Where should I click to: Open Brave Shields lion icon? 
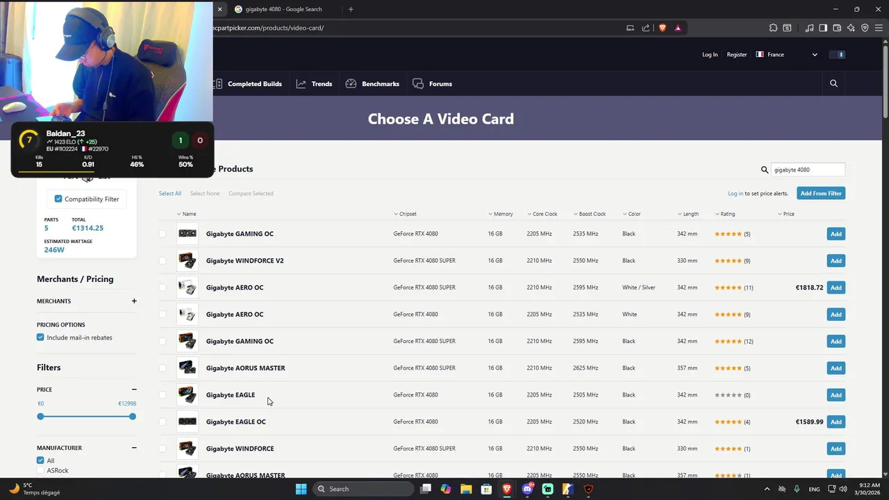[x=662, y=28]
